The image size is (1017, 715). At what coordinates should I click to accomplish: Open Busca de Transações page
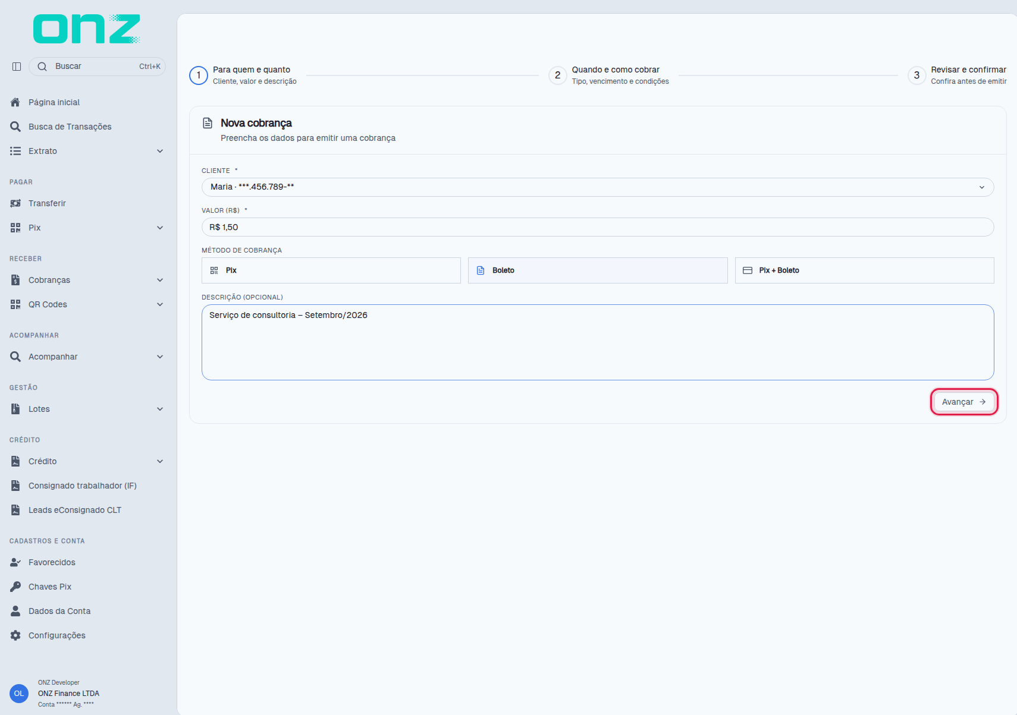coord(70,127)
